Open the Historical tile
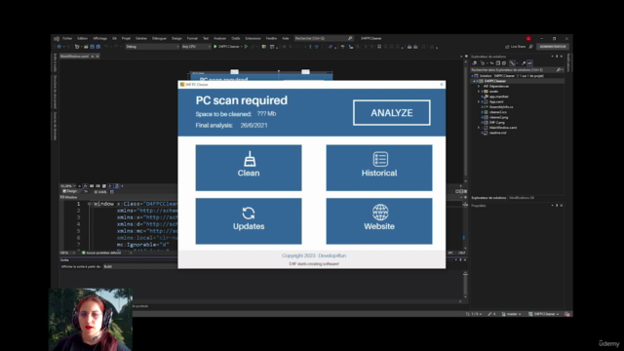The width and height of the screenshot is (624, 351). (x=379, y=168)
